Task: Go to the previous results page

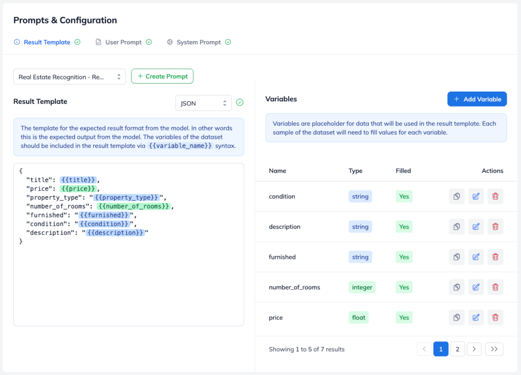Action: [424, 349]
